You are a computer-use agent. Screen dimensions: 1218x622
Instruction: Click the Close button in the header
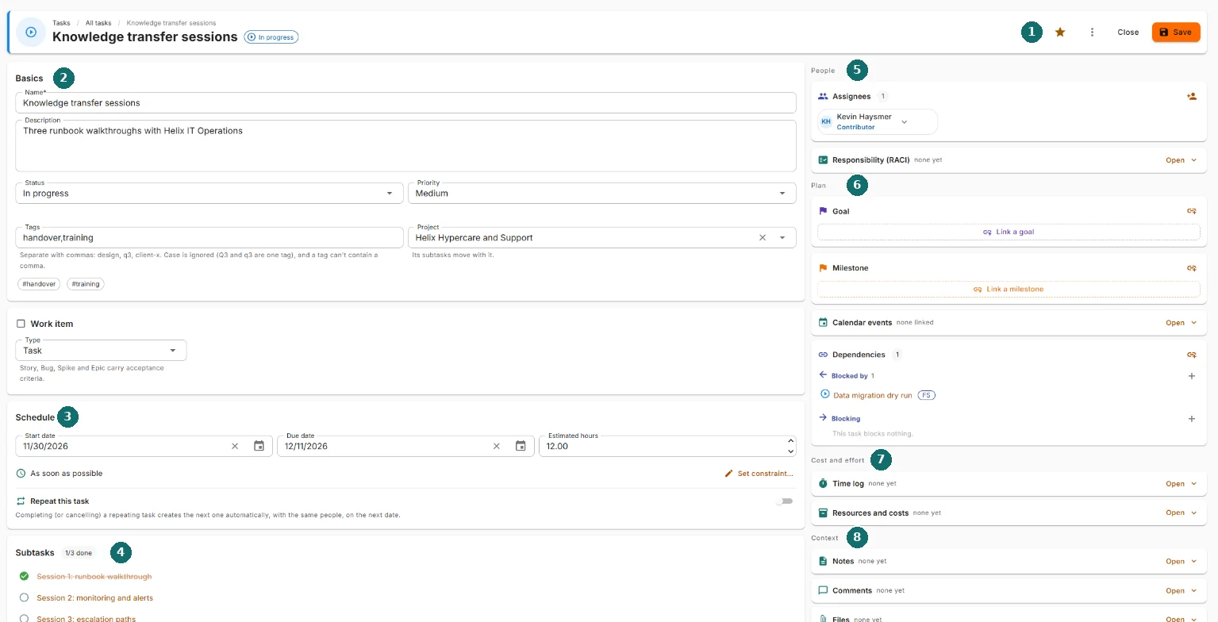(x=1128, y=33)
